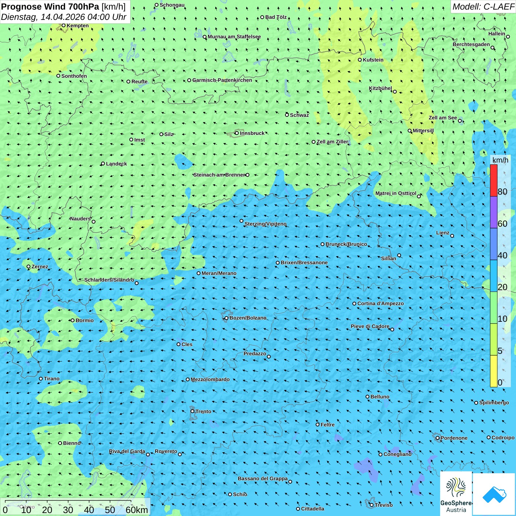Click the Silz label
Viewport: 516px width, 516px height.
click(169, 134)
